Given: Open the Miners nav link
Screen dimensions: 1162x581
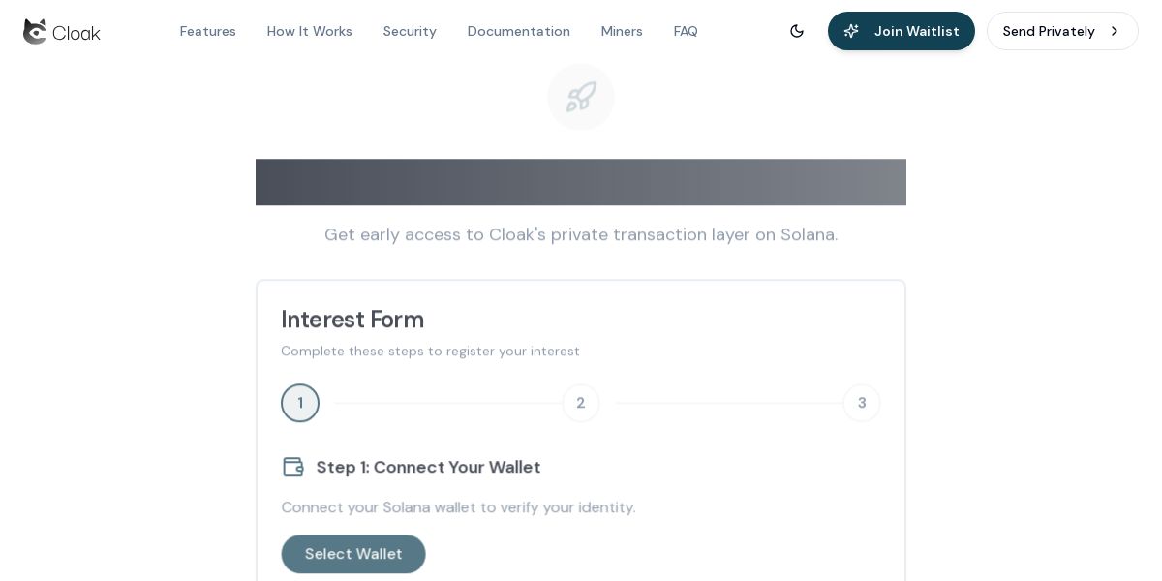Looking at the screenshot, I should pyautogui.click(x=622, y=31).
